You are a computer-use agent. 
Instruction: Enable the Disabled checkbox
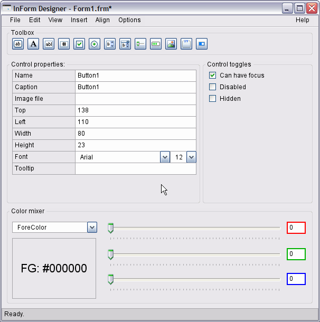(x=213, y=87)
